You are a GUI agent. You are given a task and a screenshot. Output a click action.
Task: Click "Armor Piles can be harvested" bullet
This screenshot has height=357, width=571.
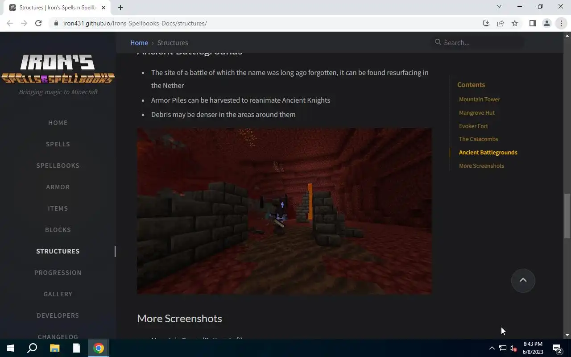pos(240,100)
